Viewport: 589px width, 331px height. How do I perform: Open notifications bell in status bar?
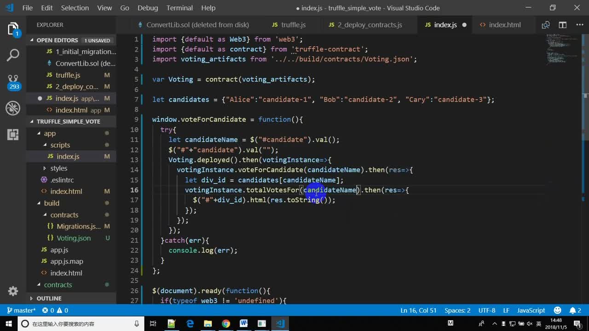point(575,310)
